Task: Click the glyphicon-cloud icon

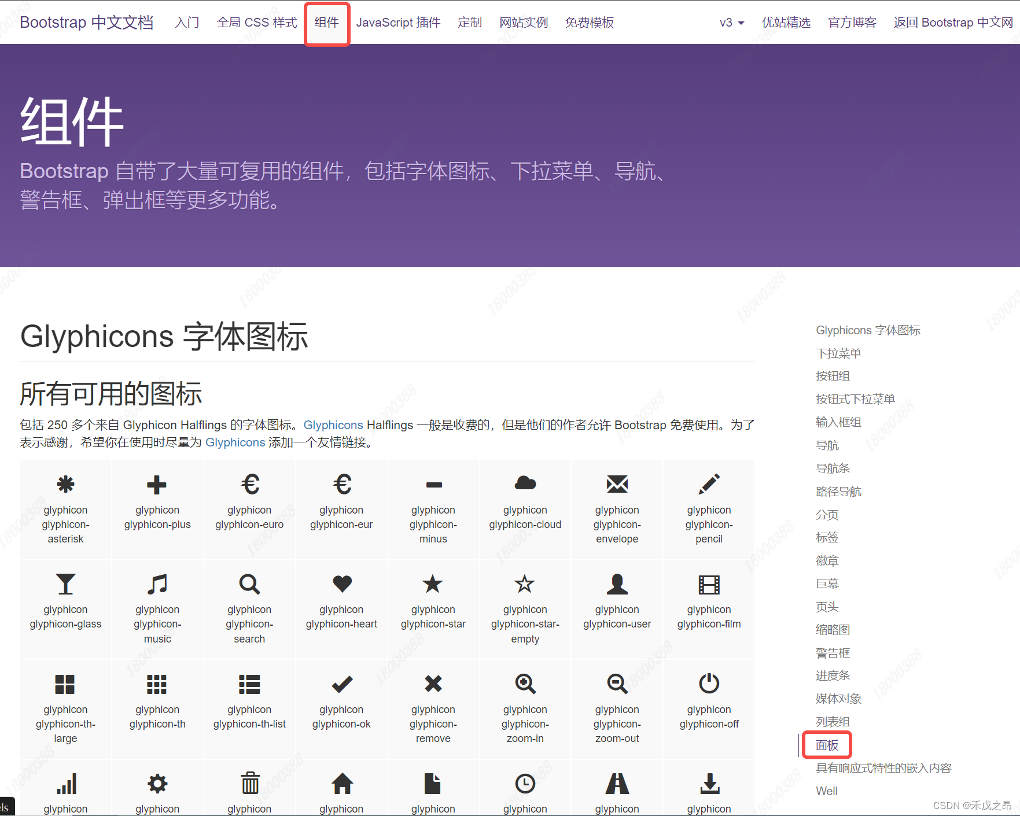Action: coord(525,483)
